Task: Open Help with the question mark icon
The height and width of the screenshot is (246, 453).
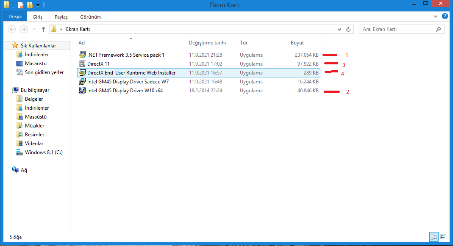Action: pyautogui.click(x=445, y=16)
